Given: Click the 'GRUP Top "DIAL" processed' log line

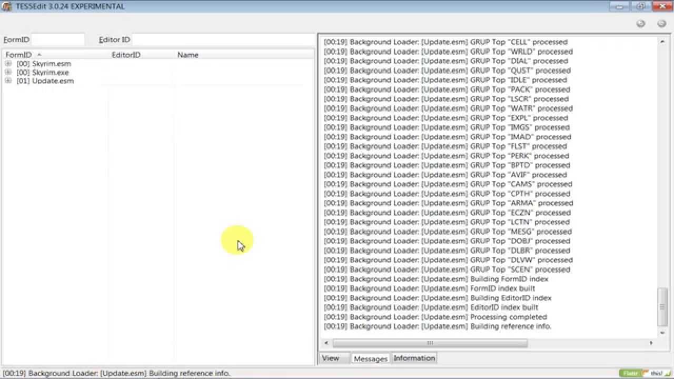Looking at the screenshot, I should point(445,61).
